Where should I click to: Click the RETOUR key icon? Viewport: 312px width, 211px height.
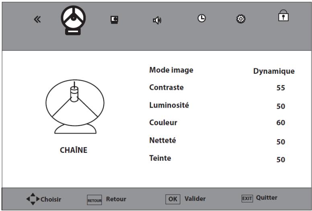[94, 200]
